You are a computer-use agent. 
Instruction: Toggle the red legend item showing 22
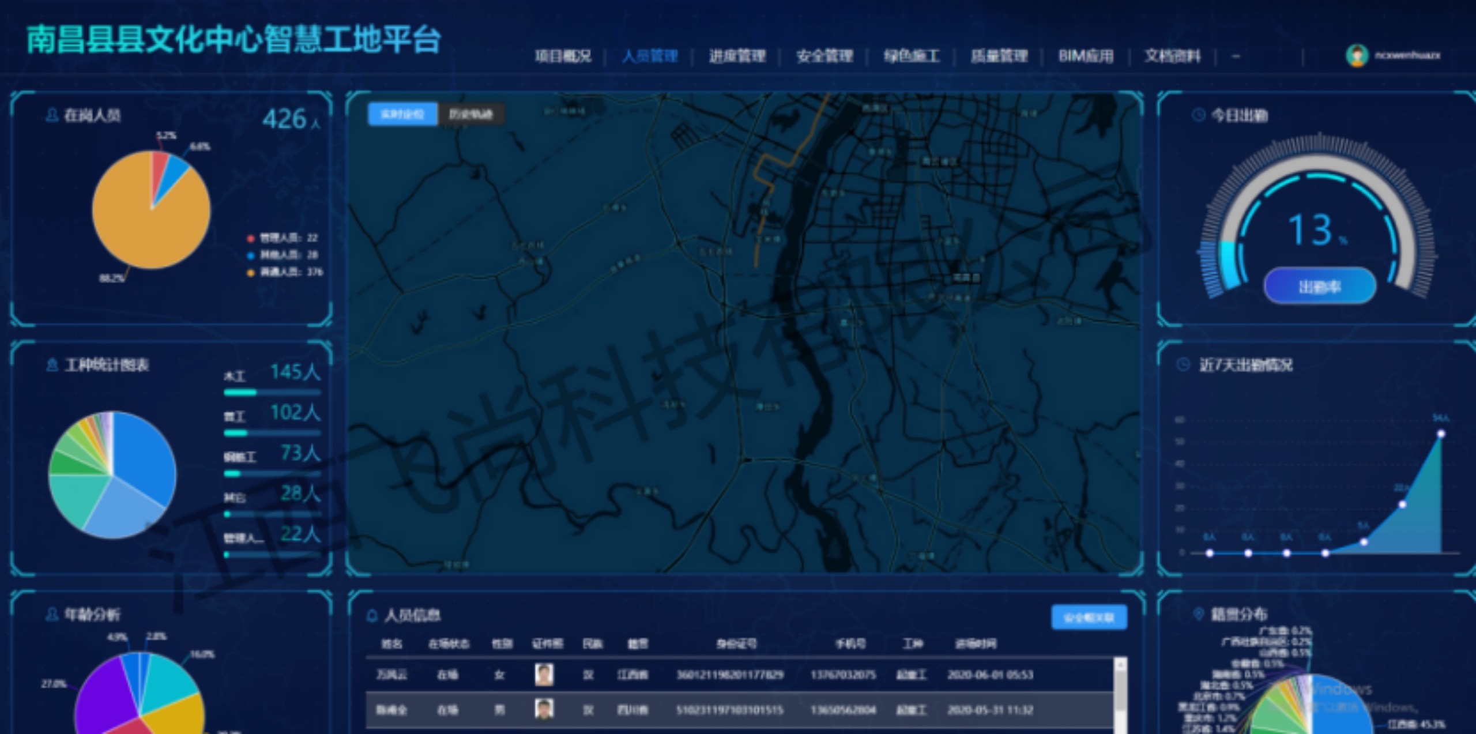[x=283, y=238]
